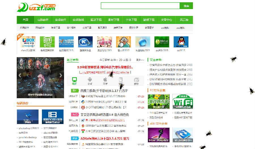This screenshot has width=255, height=149.
Task: Open the iTools2015 red link
Action: (105, 120)
